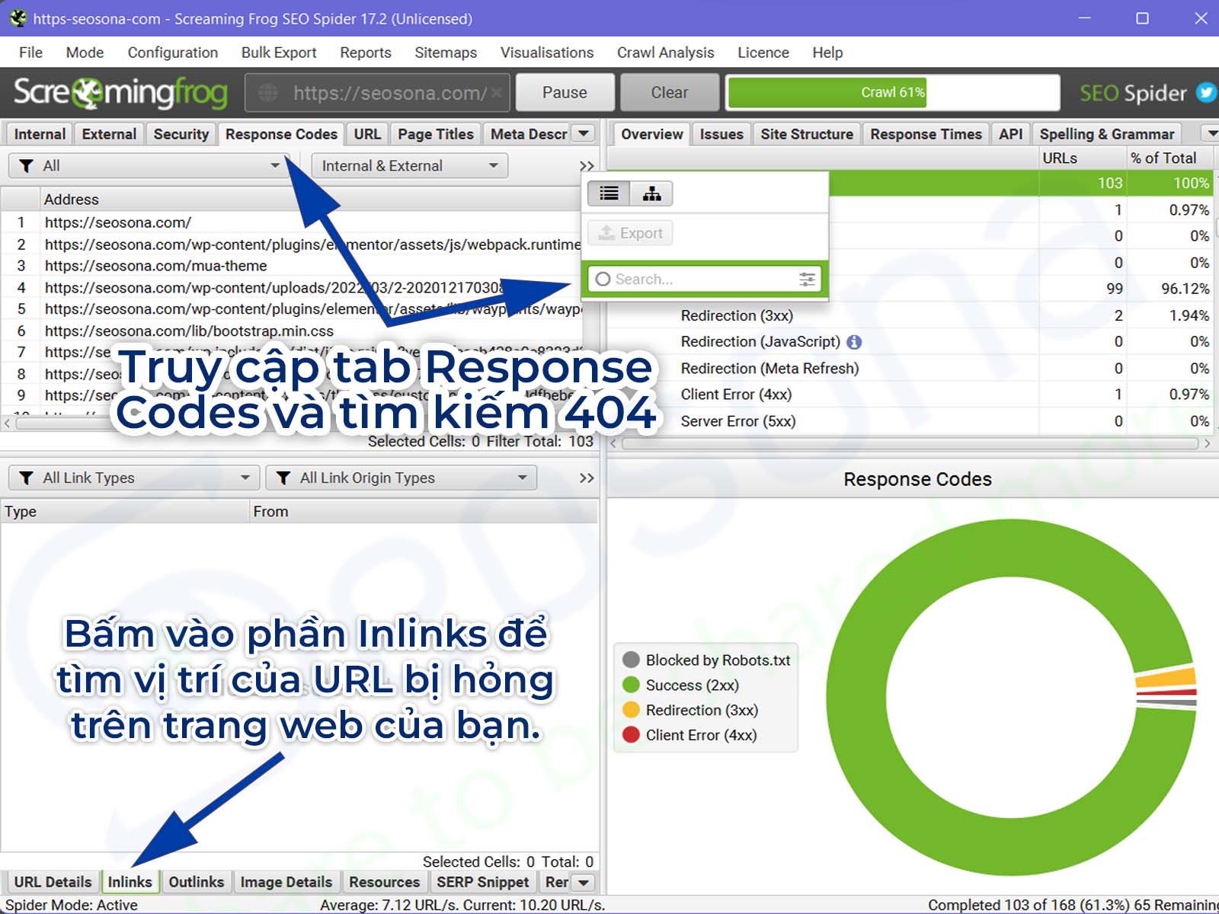This screenshot has height=914, width=1219.
Task: Expand the top panel's hidden toolbar chevrons
Action: pyautogui.click(x=586, y=166)
